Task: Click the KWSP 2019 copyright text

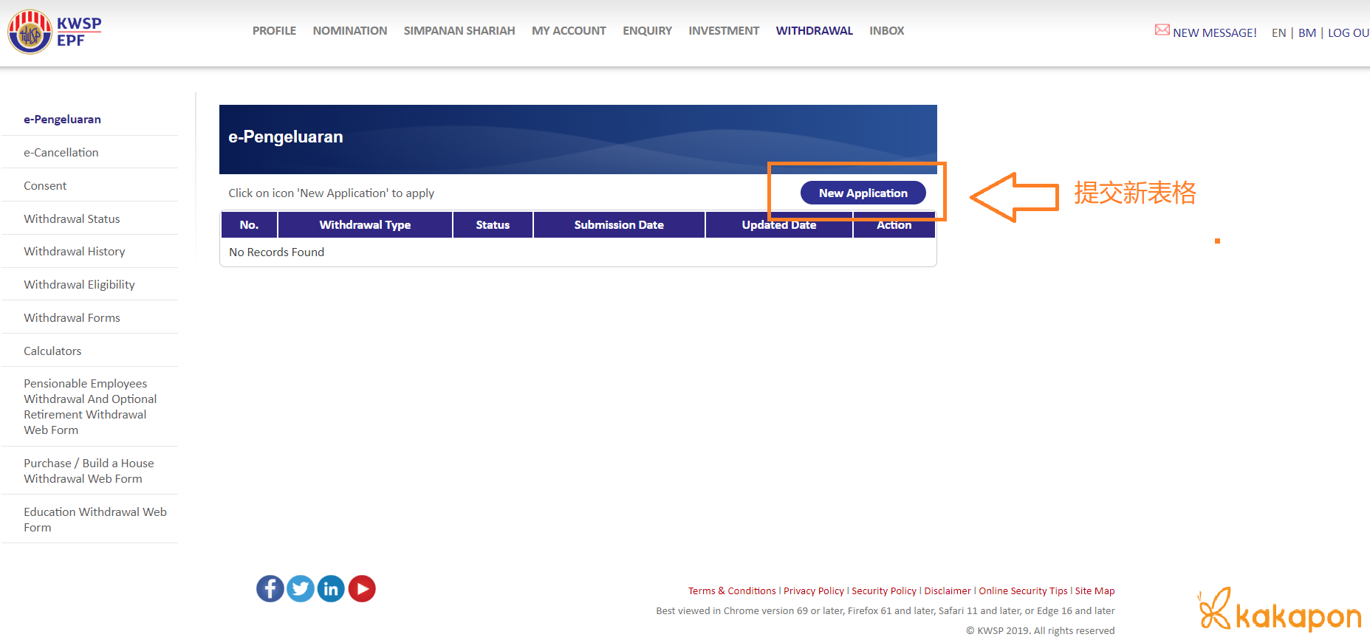Action: [x=1041, y=630]
